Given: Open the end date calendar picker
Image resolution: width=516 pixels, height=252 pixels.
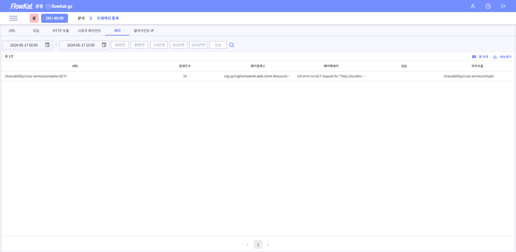Looking at the screenshot, I should pyautogui.click(x=104, y=45).
